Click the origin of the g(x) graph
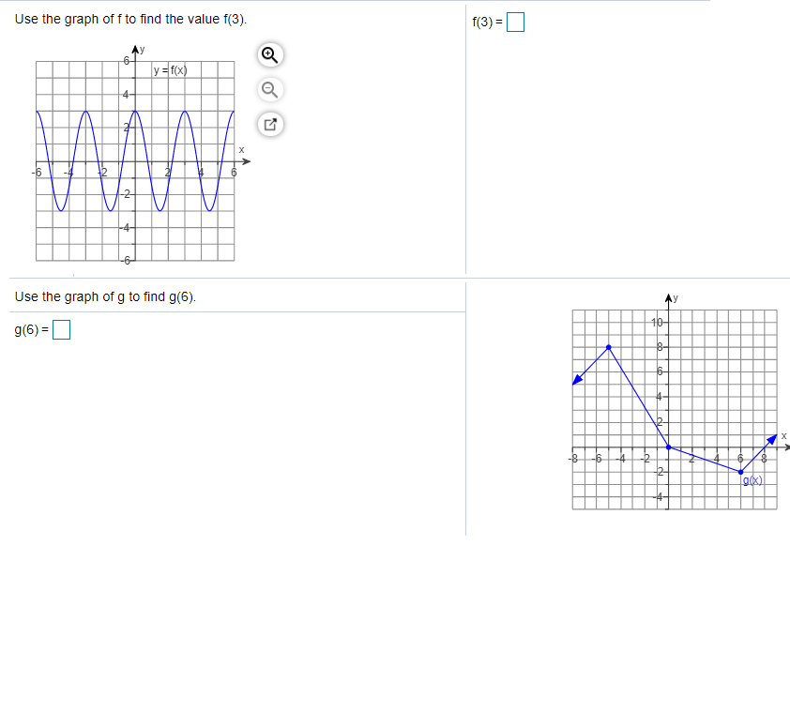The width and height of the screenshot is (790, 712). point(666,447)
